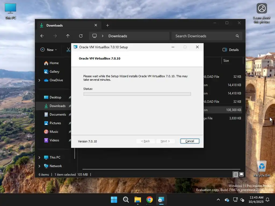
Task: Go up one folder level
Action: click(68, 36)
